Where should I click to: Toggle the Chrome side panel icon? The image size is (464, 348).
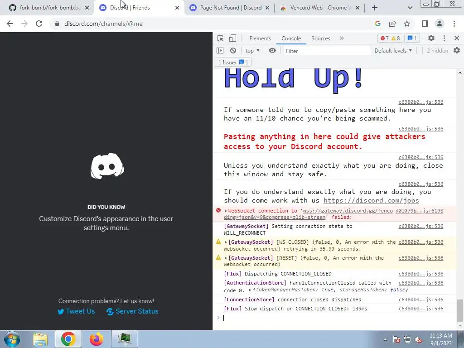click(x=425, y=24)
